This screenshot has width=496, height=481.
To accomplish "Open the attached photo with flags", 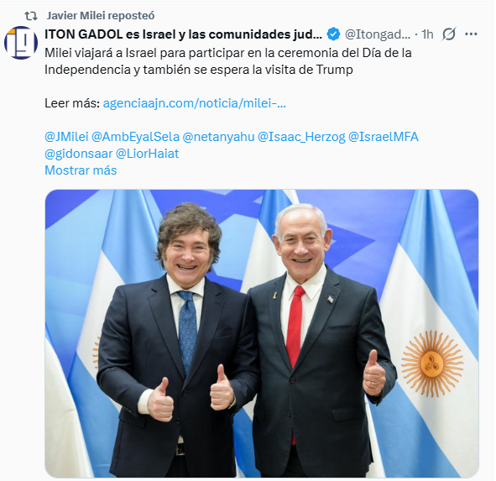I will [x=262, y=333].
